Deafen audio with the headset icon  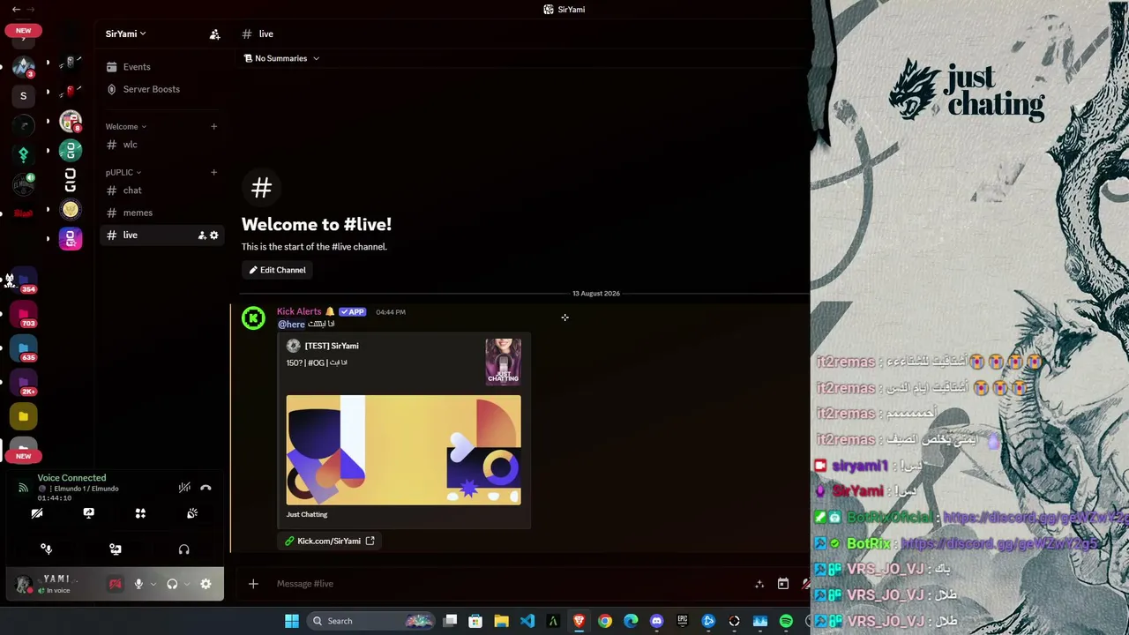[172, 584]
